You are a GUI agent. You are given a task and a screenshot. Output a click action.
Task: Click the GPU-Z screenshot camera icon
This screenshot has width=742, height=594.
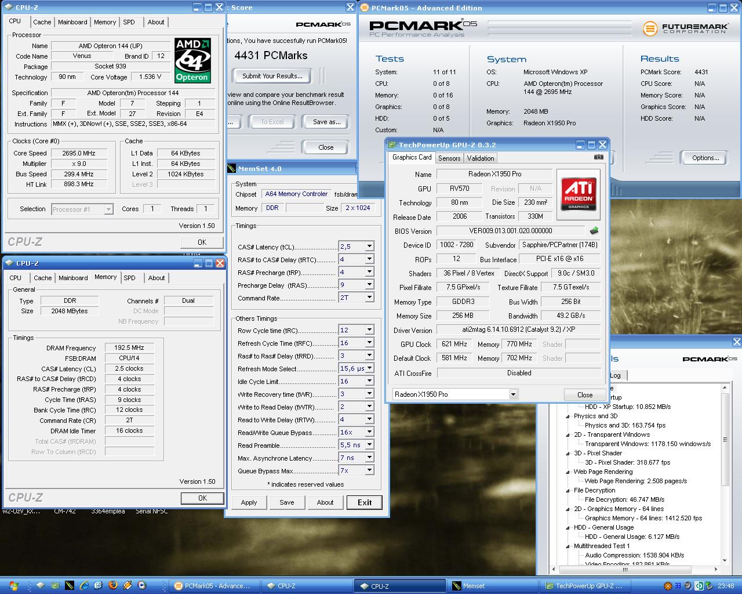pos(599,157)
